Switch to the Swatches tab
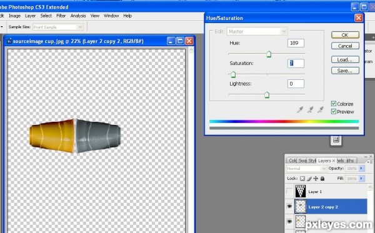The width and height of the screenshot is (375, 233). (x=302, y=161)
